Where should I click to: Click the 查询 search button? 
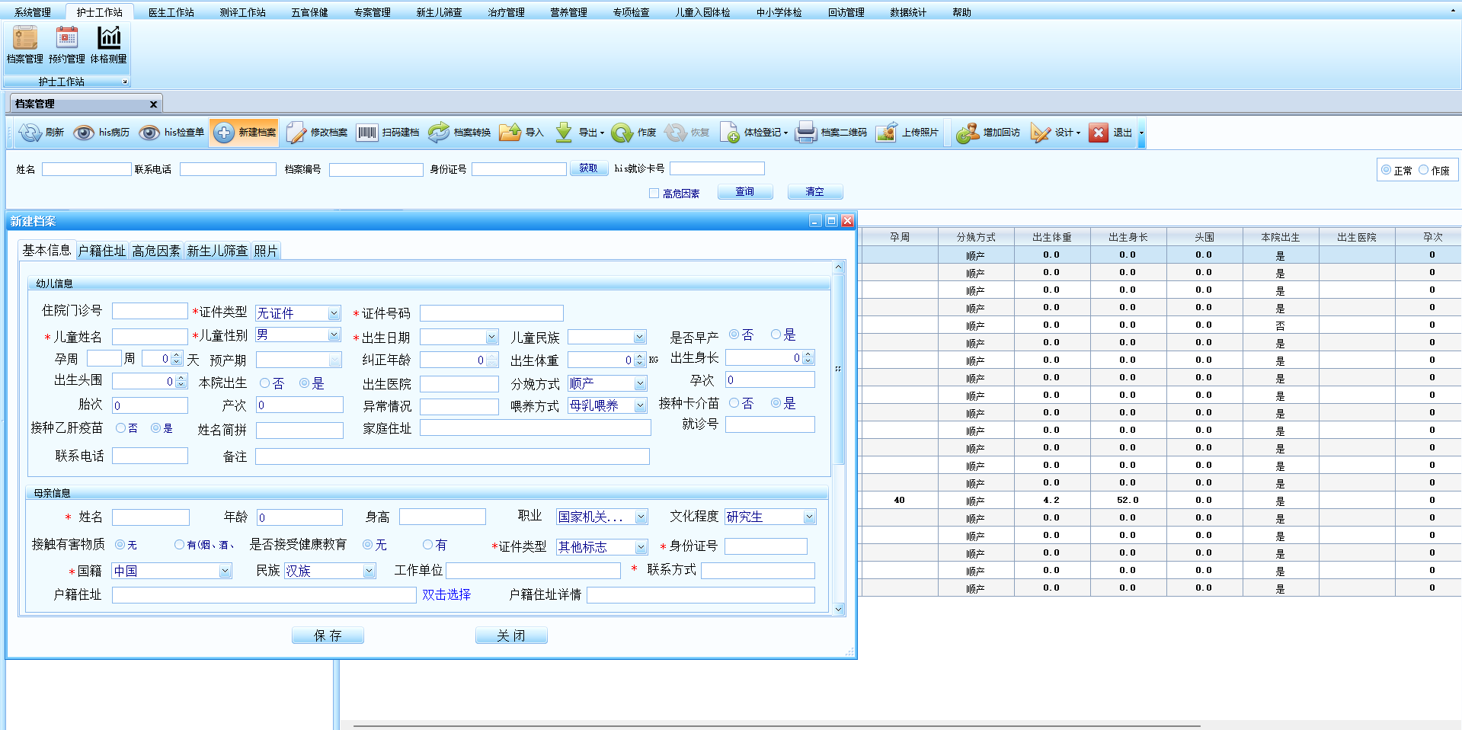[745, 192]
